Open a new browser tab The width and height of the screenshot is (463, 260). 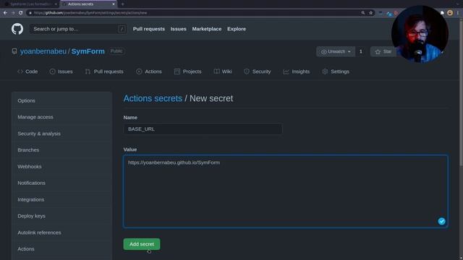pyautogui.click(x=122, y=4)
